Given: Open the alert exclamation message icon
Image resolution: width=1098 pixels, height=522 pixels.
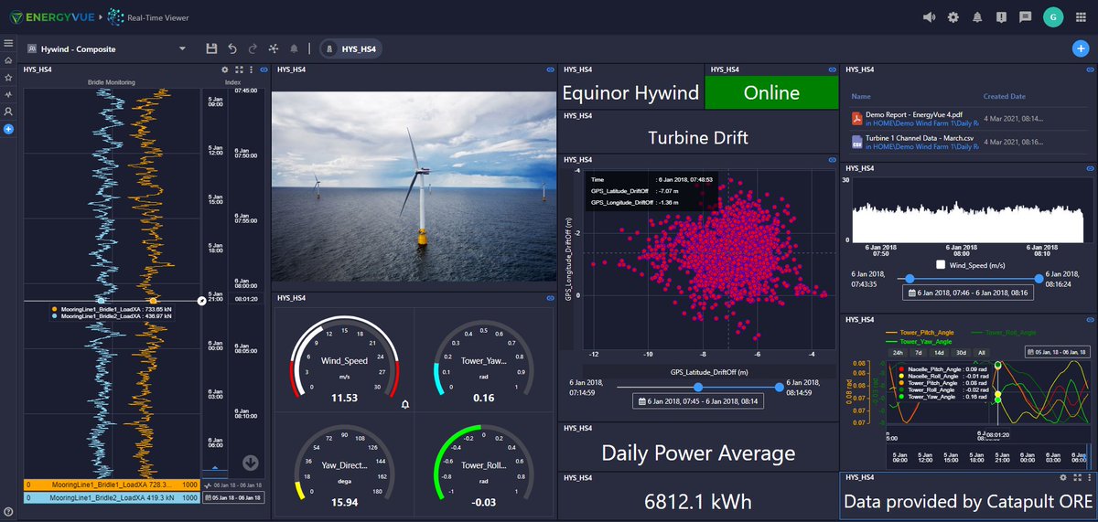Looking at the screenshot, I should coord(1001,16).
